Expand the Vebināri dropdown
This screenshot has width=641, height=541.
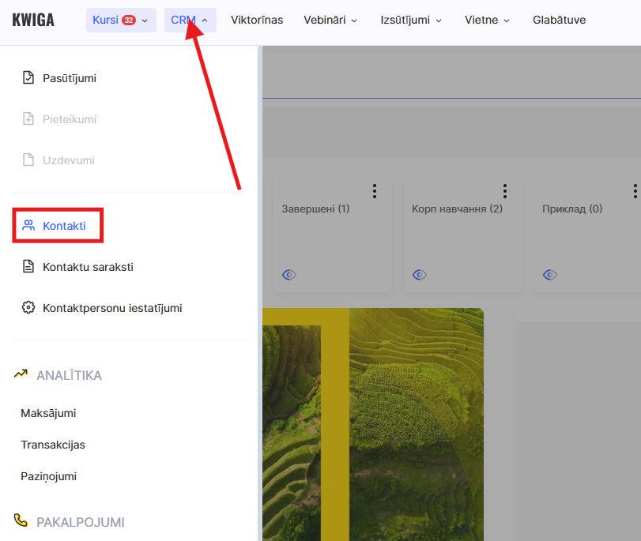pyautogui.click(x=330, y=20)
